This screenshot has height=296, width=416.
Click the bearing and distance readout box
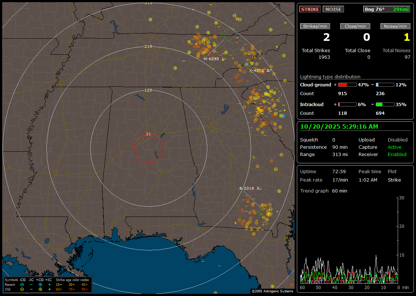pyautogui.click(x=387, y=9)
